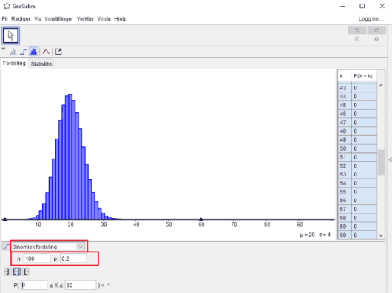This screenshot has width=392, height=293.
Task: Click the redo arrow icon
Action: [x=376, y=30]
